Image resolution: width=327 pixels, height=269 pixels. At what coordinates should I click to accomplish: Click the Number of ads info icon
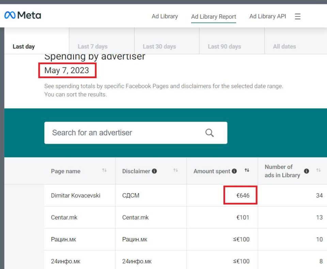pyautogui.click(x=307, y=171)
